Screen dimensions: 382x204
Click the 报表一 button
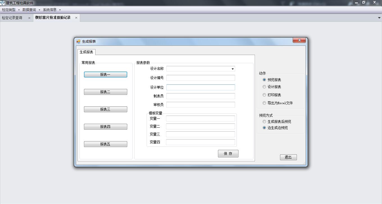click(x=105, y=75)
